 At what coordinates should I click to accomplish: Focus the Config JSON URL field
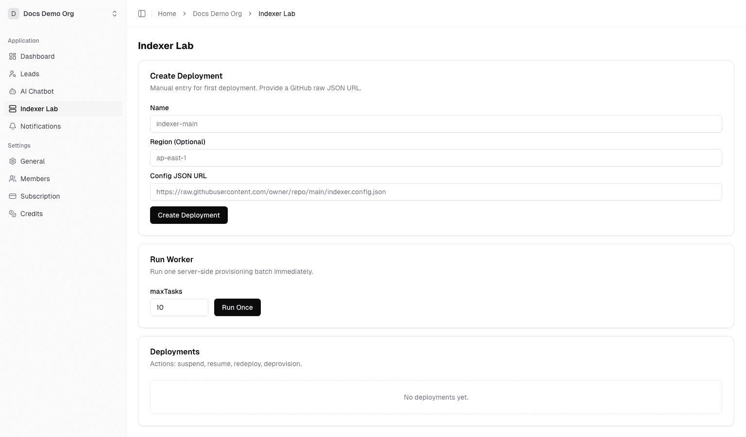click(436, 192)
